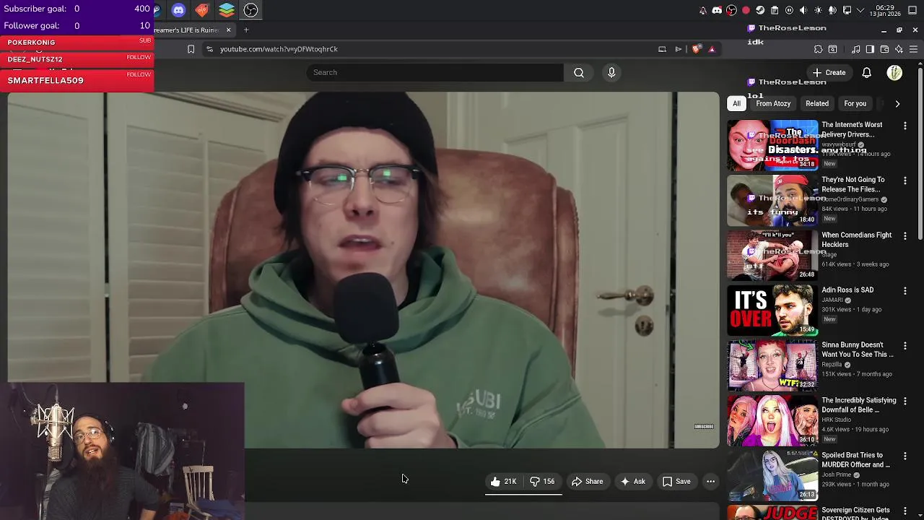Click the video Subscribe watermark
The width and height of the screenshot is (924, 520).
click(704, 427)
